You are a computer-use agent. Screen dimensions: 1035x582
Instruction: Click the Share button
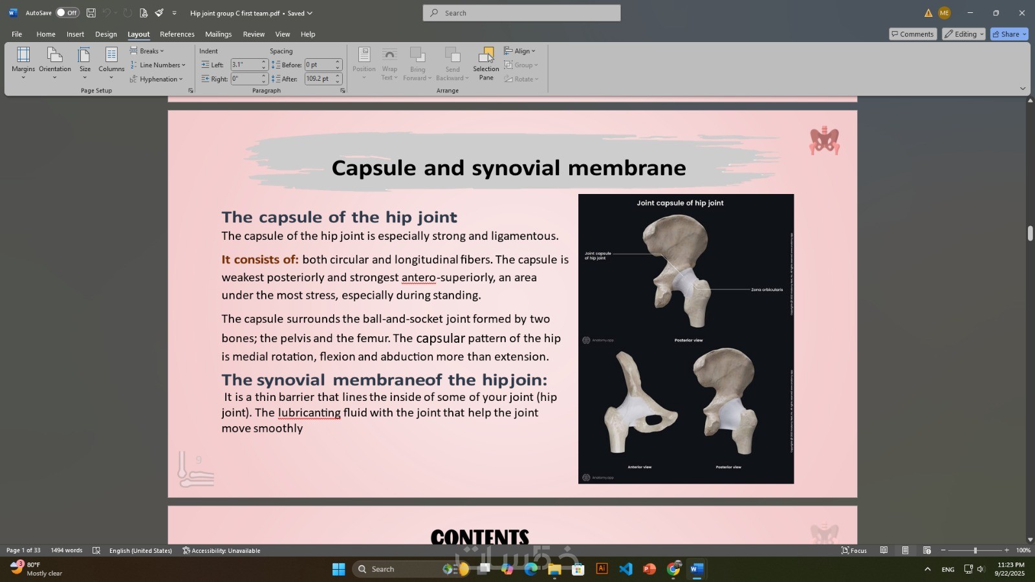(1008, 34)
